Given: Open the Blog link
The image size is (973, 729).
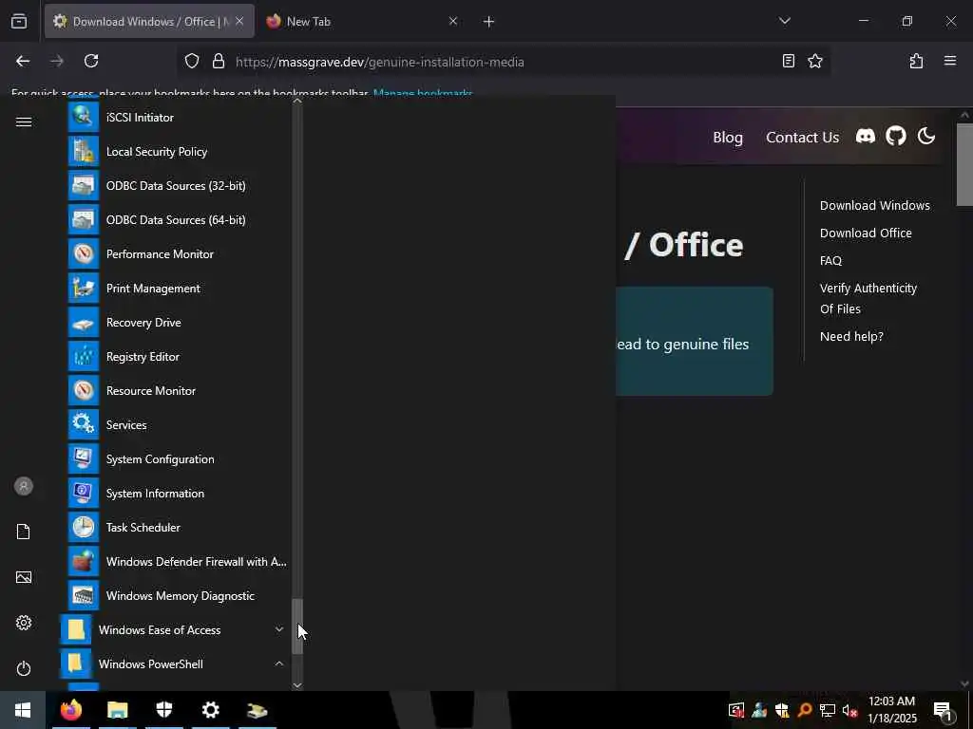Looking at the screenshot, I should (728, 137).
